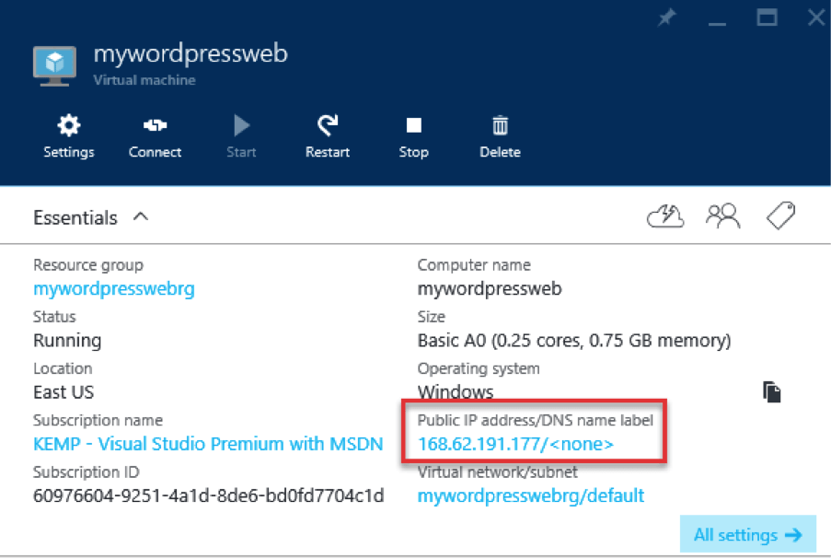This screenshot has height=559, width=831.
Task: Maximize the virtual machine blade
Action: coord(767,17)
